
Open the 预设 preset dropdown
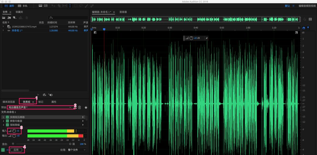(x=40, y=107)
